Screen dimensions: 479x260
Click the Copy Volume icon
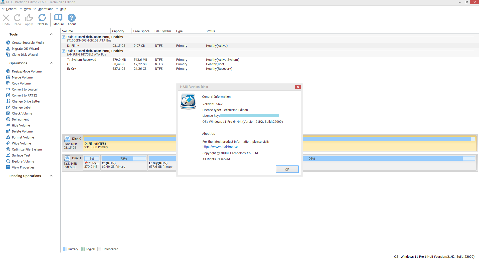click(8, 83)
